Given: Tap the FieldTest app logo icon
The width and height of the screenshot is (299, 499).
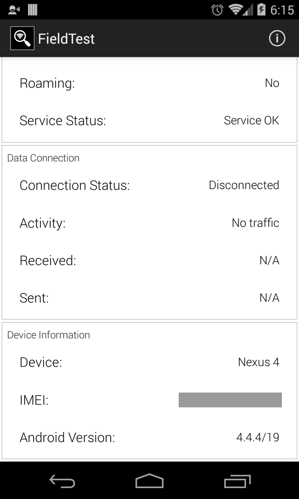Looking at the screenshot, I should point(22,38).
